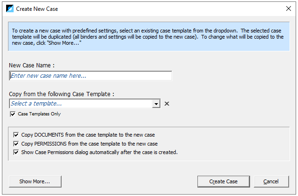Disable the Show Case Permissions dialog checkbox
298x196 pixels.
coord(16,152)
